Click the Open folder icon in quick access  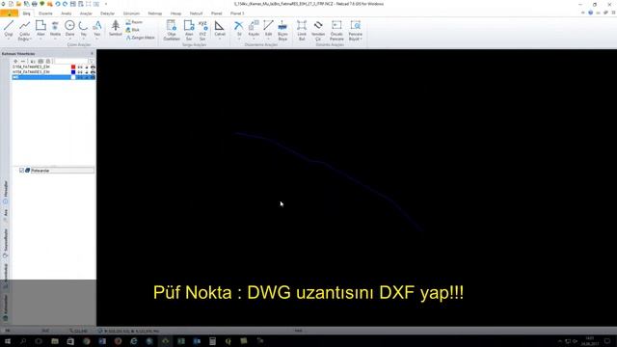(x=18, y=4)
